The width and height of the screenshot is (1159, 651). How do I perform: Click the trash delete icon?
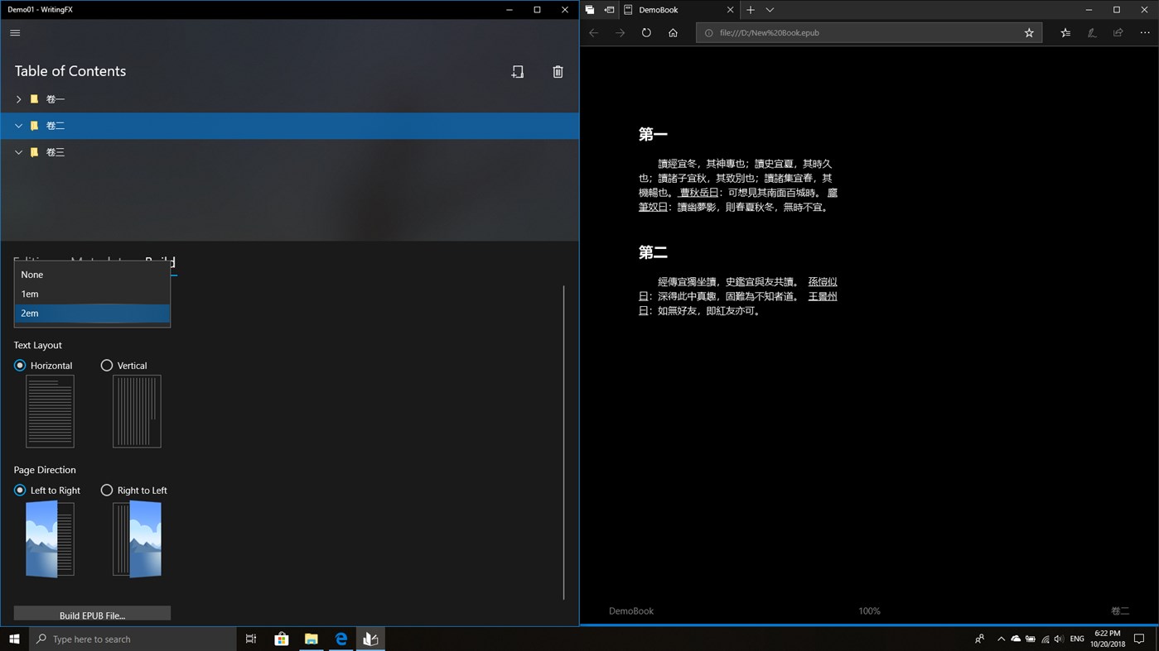click(x=558, y=72)
